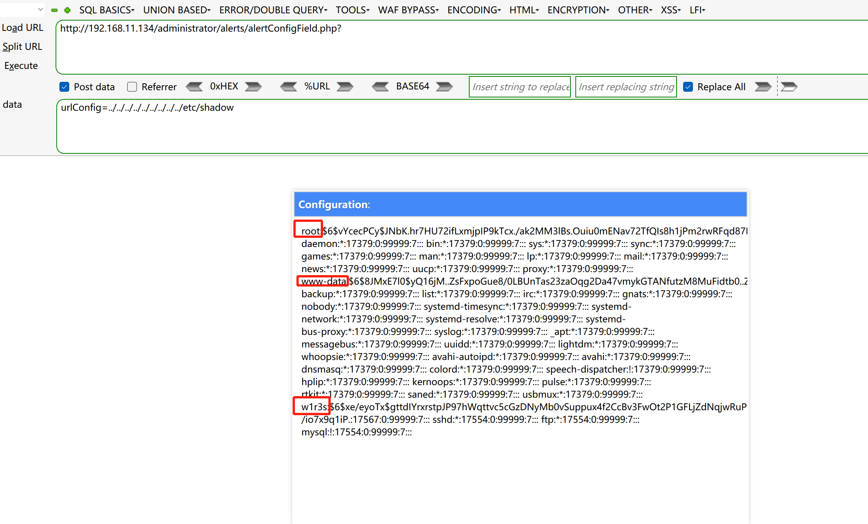Expand the WAF BYPASS dropdown
The width and height of the screenshot is (868, 524).
coord(408,10)
